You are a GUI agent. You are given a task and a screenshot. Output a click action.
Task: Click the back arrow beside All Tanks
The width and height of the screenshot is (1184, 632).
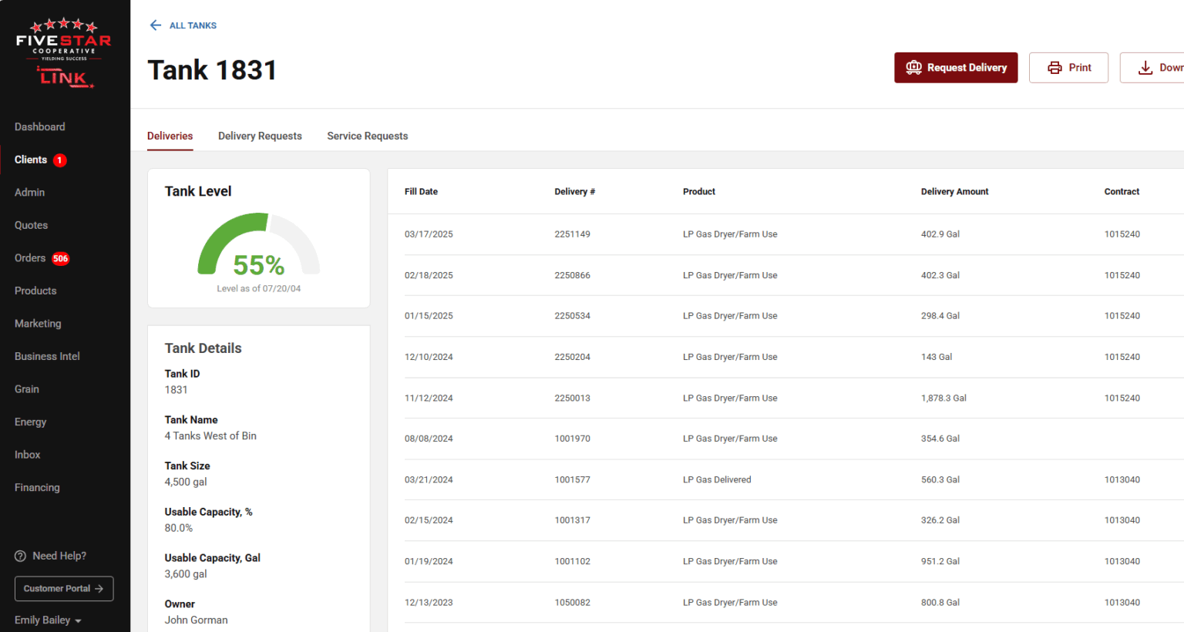tap(155, 25)
